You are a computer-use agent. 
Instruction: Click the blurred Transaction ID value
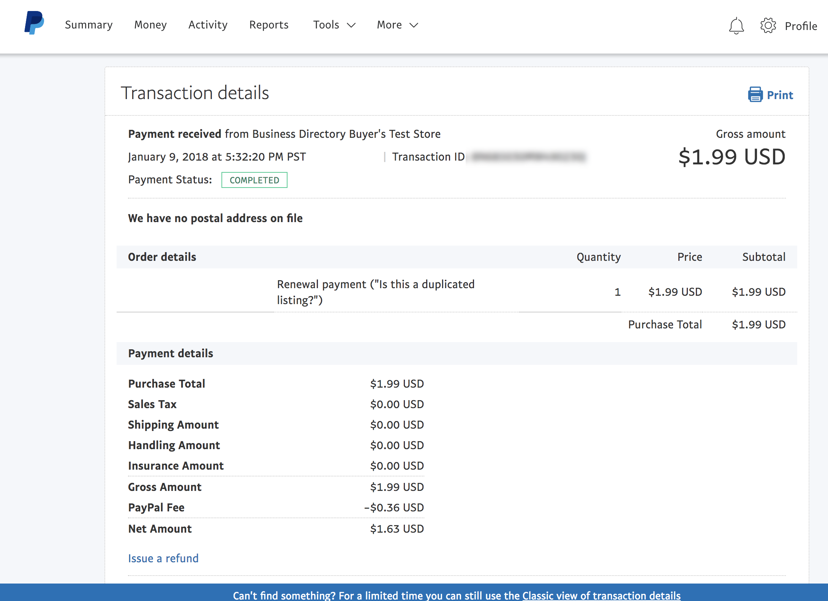528,156
